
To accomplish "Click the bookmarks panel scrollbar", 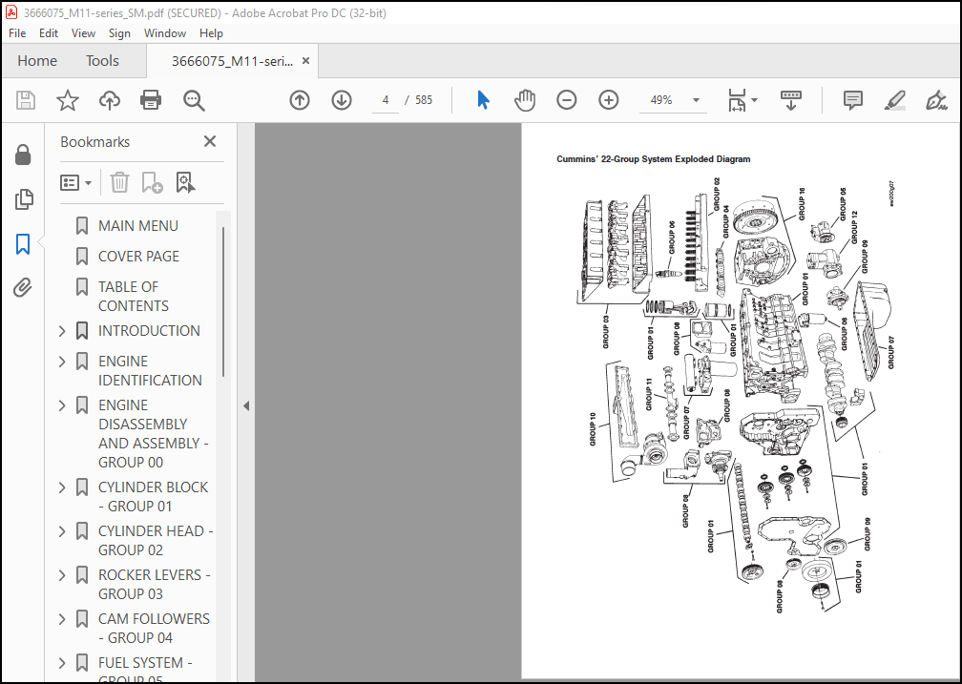I will click(x=223, y=301).
